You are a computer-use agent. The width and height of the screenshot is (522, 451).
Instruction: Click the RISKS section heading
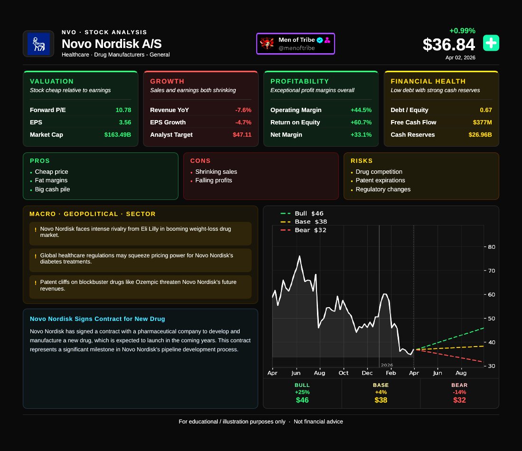click(362, 160)
